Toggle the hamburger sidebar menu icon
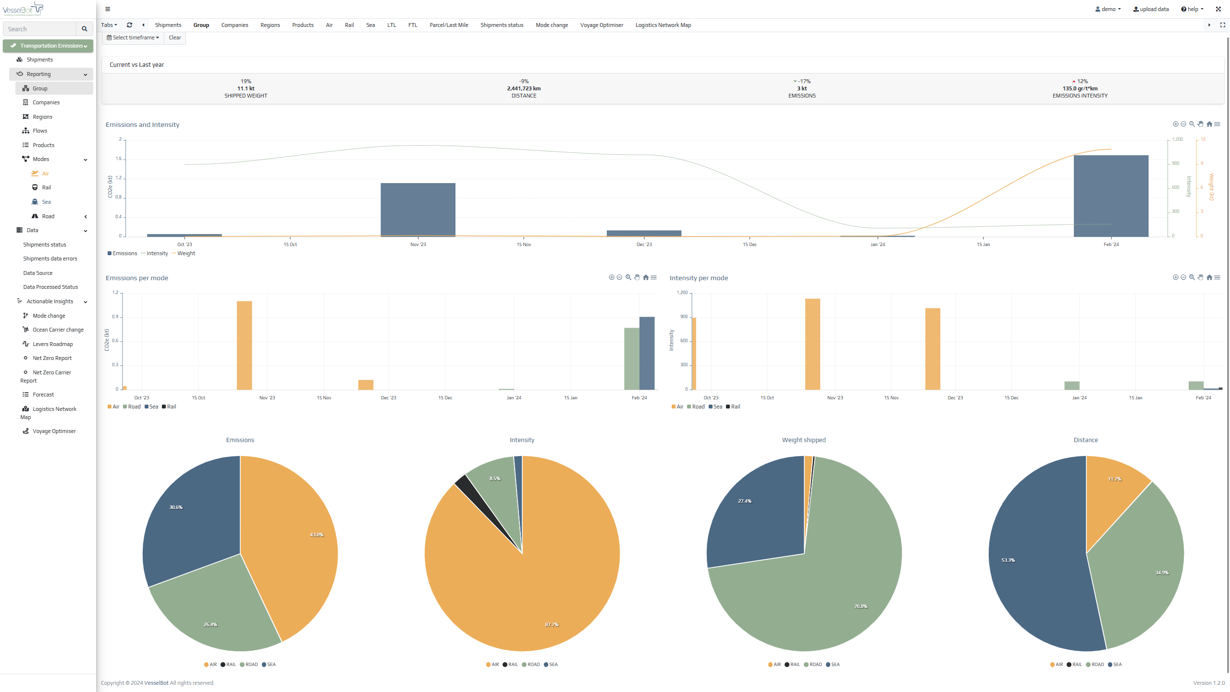This screenshot has width=1230, height=692. coord(108,9)
